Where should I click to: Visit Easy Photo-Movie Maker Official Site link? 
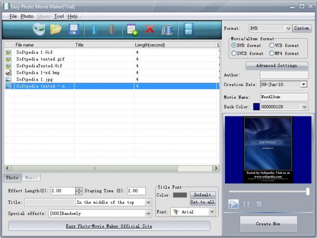pos(109,226)
